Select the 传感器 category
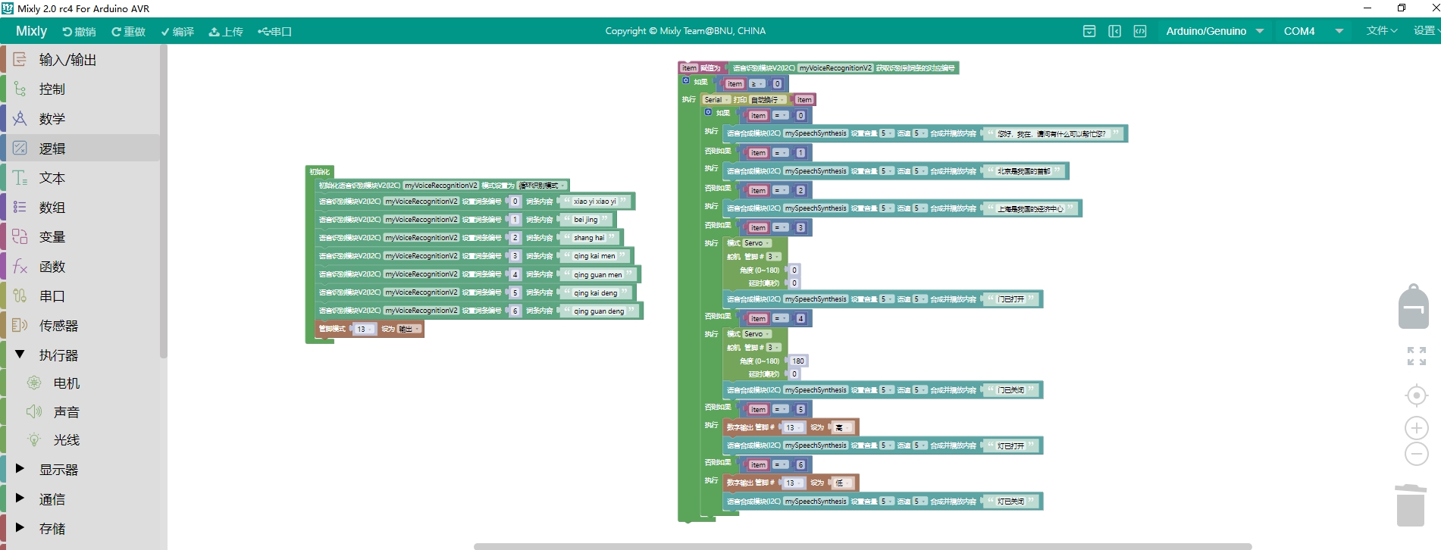The width and height of the screenshot is (1441, 550). [80, 326]
